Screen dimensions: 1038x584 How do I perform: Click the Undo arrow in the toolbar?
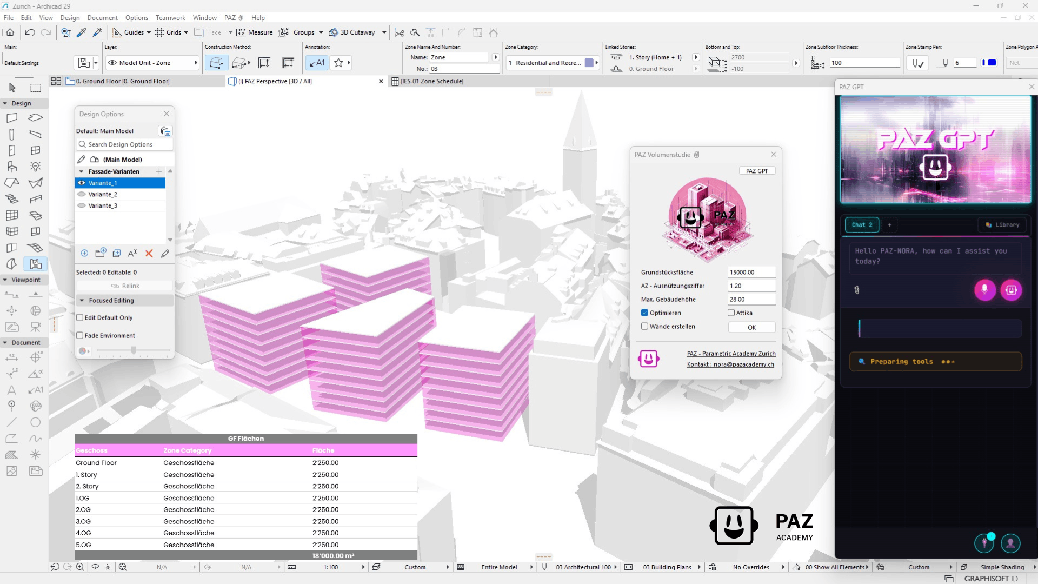click(30, 32)
